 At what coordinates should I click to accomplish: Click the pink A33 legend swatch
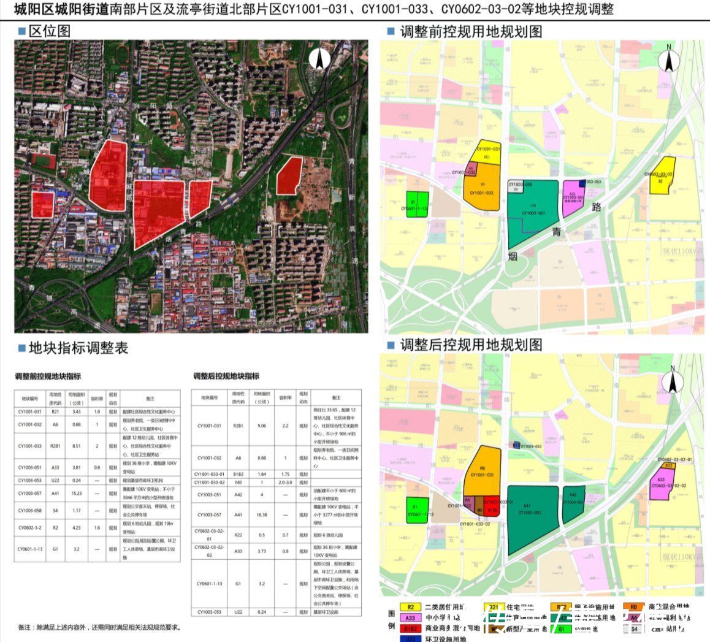click(x=411, y=618)
